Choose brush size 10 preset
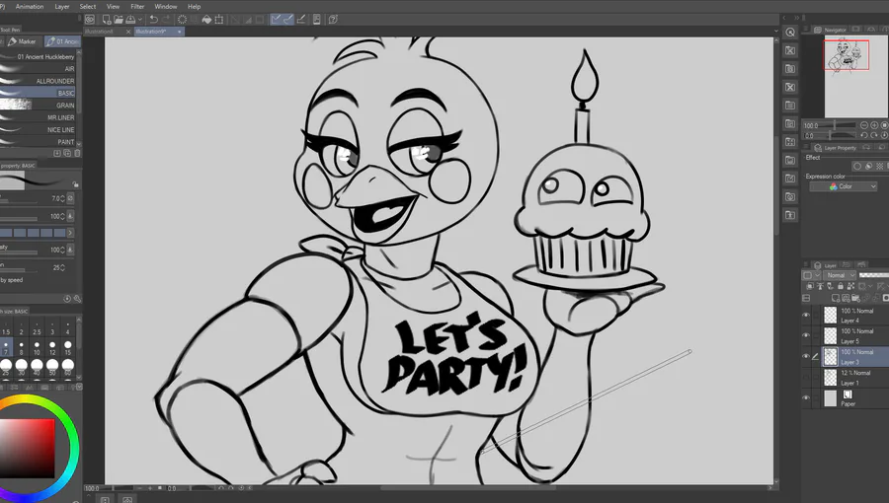889x503 pixels. pyautogui.click(x=37, y=347)
